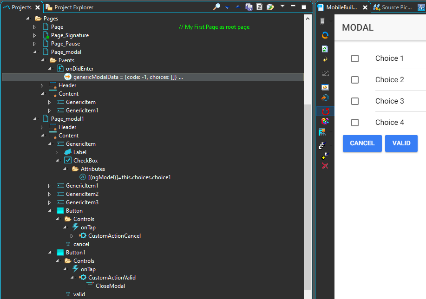Click the red X icon in the side toolbar

click(325, 166)
